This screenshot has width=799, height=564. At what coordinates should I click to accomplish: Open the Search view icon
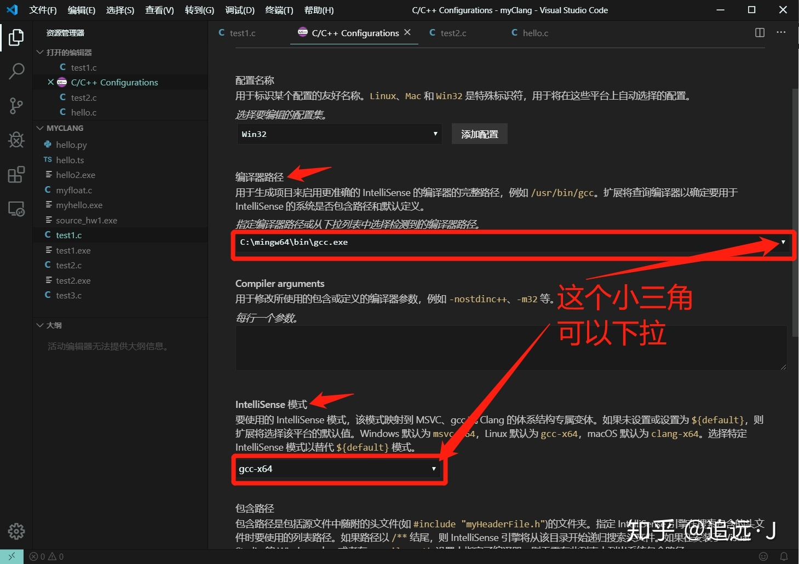click(x=16, y=71)
